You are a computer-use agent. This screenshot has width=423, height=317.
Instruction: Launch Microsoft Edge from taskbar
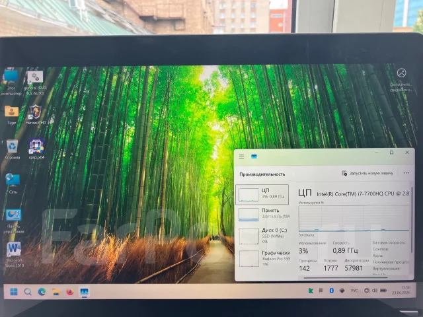coord(42,292)
